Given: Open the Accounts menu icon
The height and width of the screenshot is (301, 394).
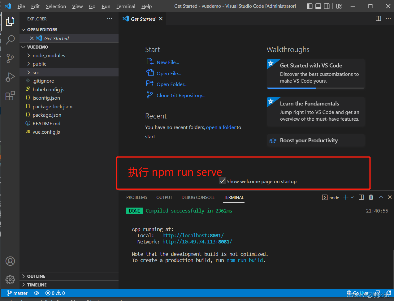Looking at the screenshot, I should pyautogui.click(x=10, y=261).
